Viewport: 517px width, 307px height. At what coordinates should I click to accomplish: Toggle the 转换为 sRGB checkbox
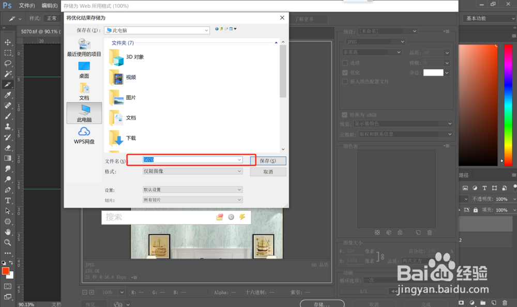click(x=344, y=115)
